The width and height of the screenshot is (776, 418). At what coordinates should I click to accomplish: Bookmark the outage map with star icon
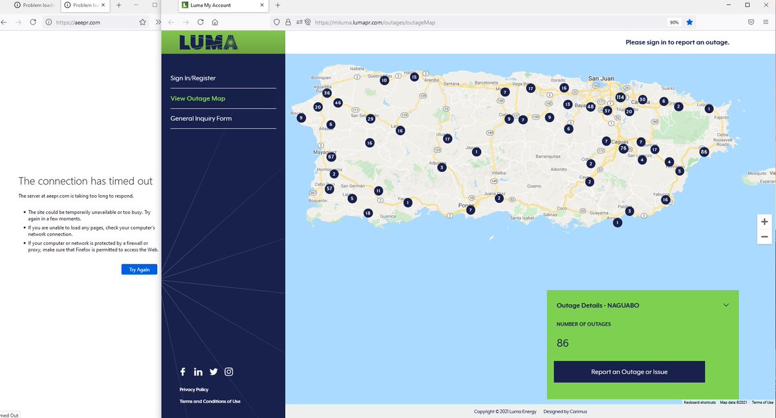(689, 21)
